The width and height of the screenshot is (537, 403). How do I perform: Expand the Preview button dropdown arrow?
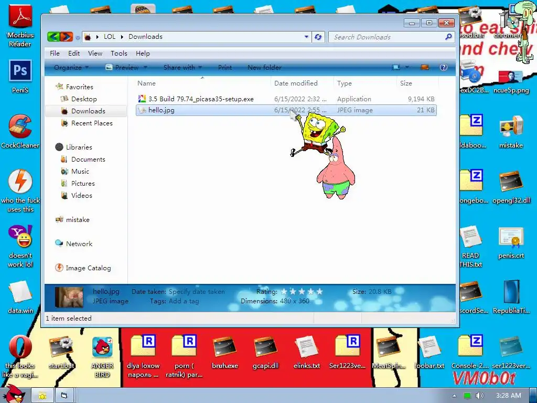click(x=145, y=67)
